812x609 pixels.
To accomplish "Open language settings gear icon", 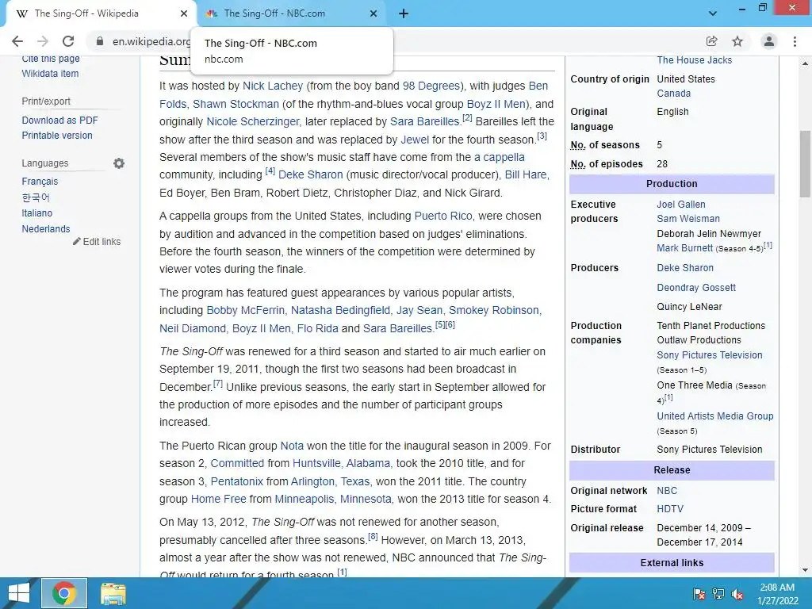I will 119,163.
